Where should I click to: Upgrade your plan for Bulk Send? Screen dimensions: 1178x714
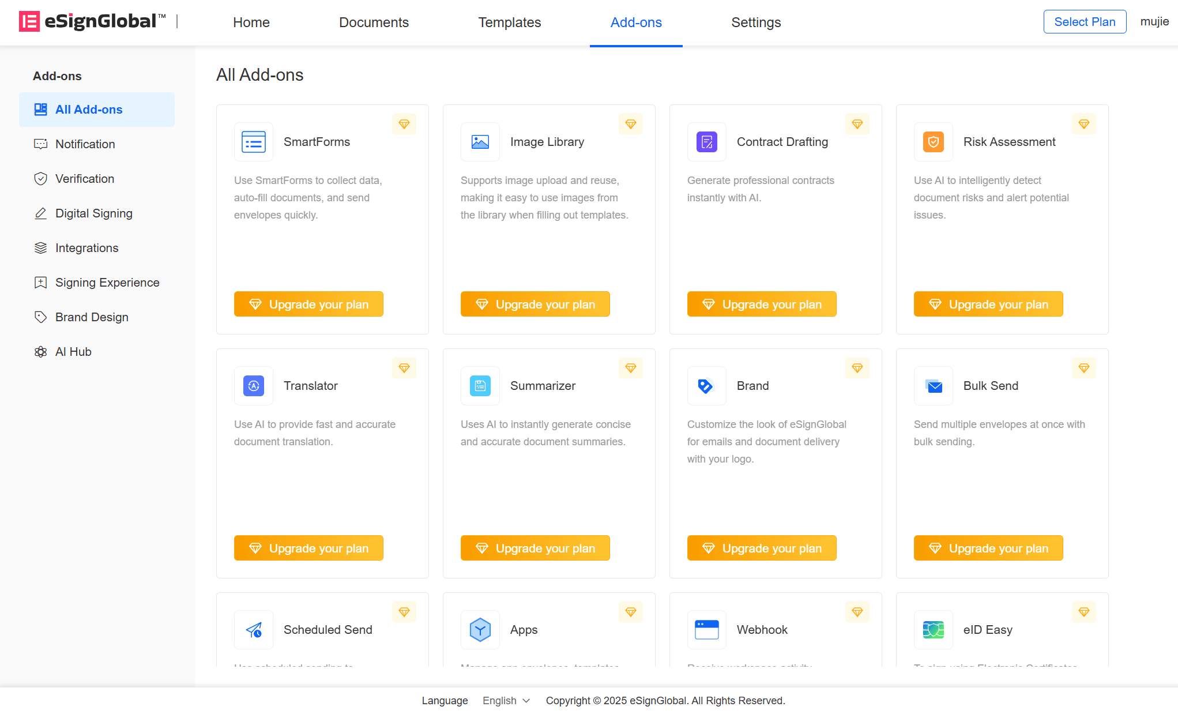coord(988,548)
